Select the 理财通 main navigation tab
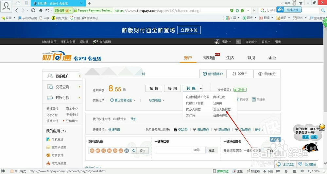Viewport: 327px width, 174px height. tap(209, 58)
